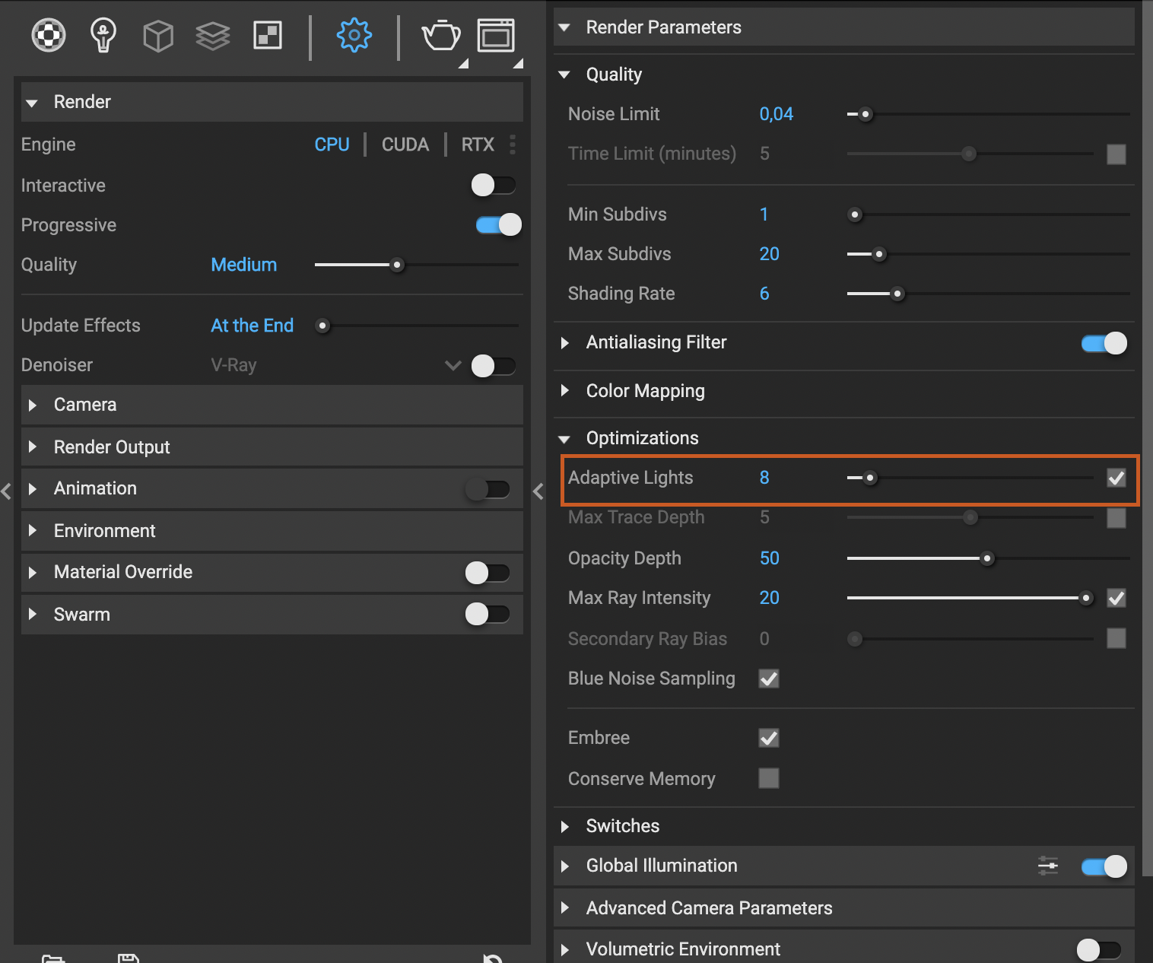Image resolution: width=1153 pixels, height=963 pixels.
Task: Expand the Antialiasing Filter section arrow
Action: pyautogui.click(x=565, y=343)
